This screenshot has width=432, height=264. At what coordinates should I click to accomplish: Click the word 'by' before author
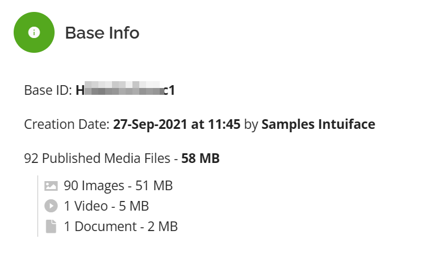pos(251,125)
